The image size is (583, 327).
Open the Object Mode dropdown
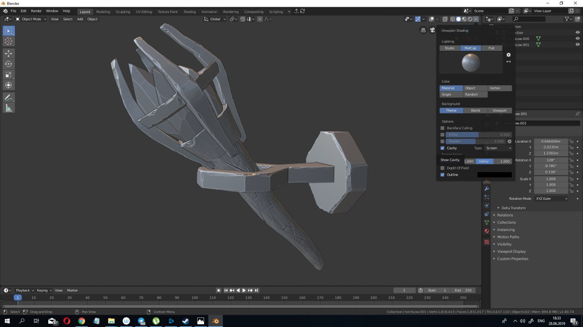31,19
